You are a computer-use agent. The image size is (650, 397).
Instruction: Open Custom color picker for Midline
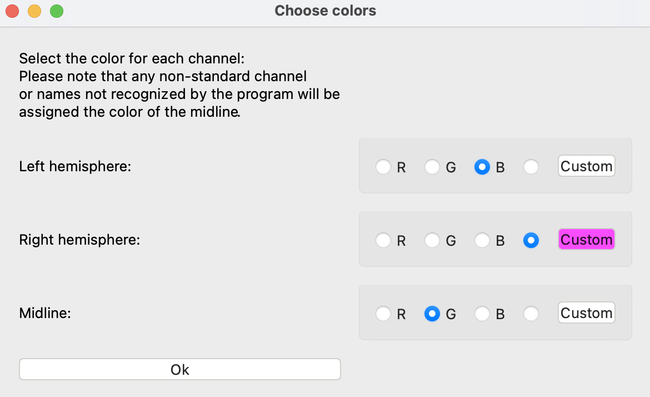click(586, 313)
